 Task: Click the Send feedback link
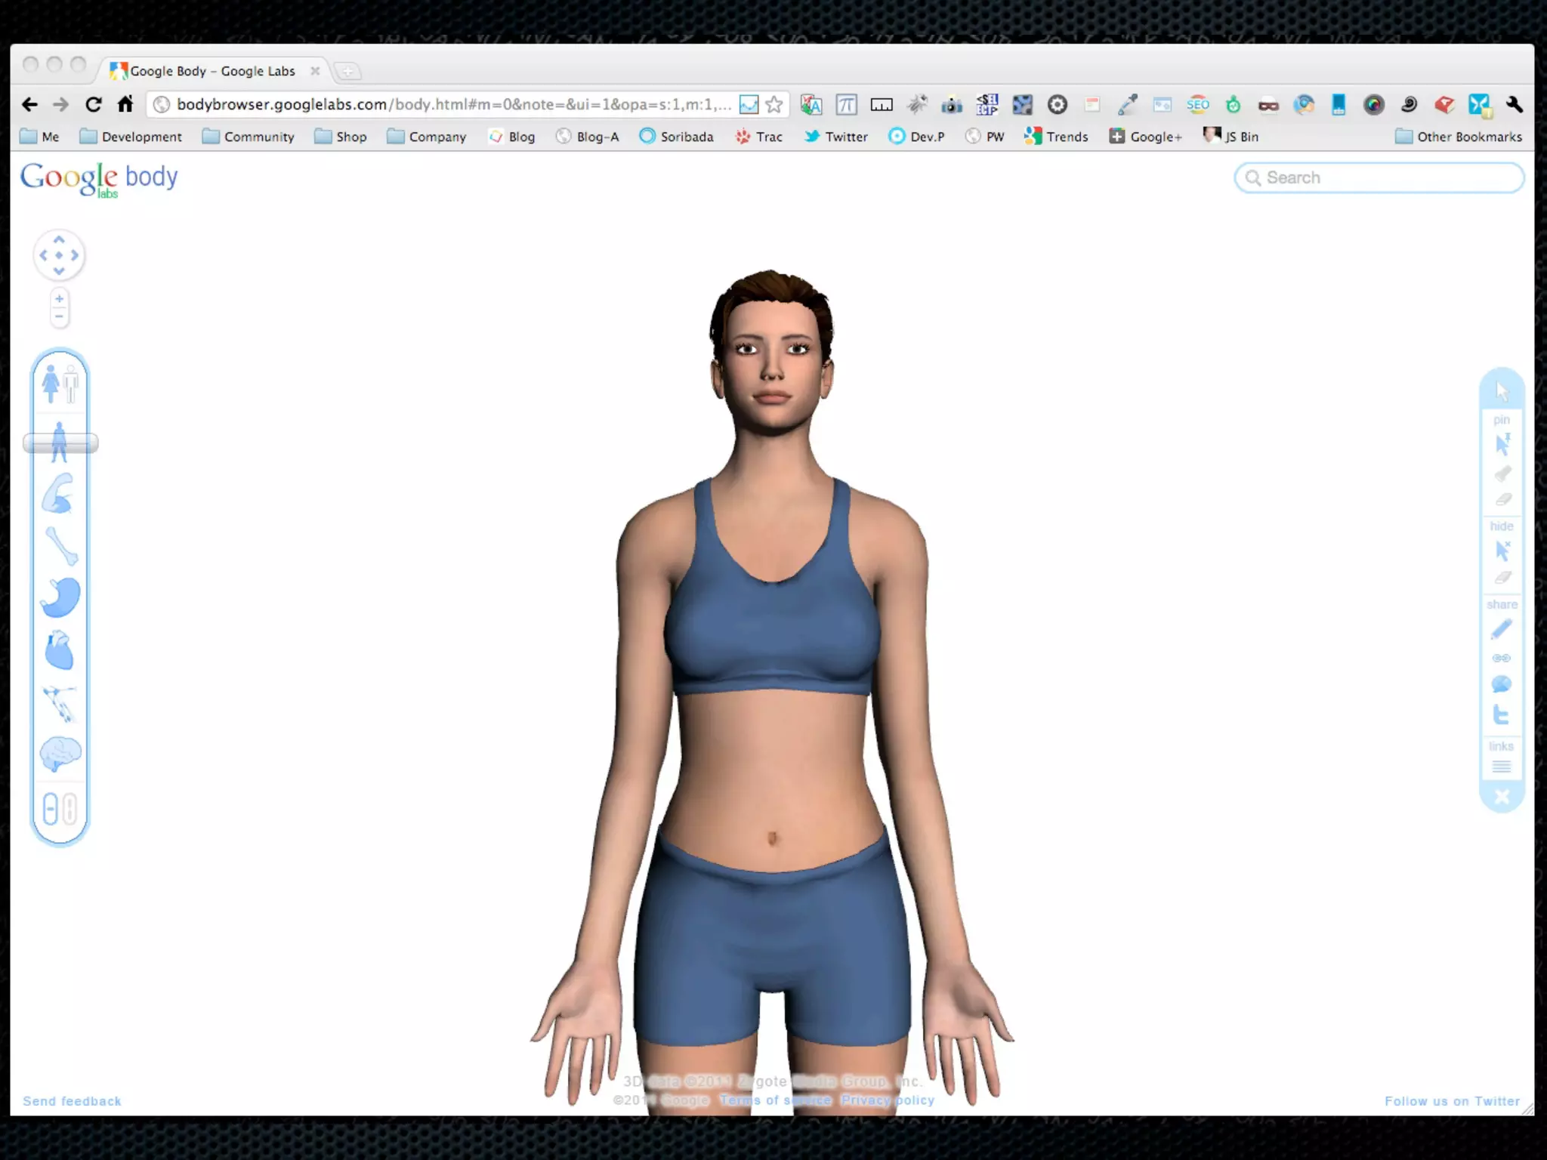tap(72, 1101)
